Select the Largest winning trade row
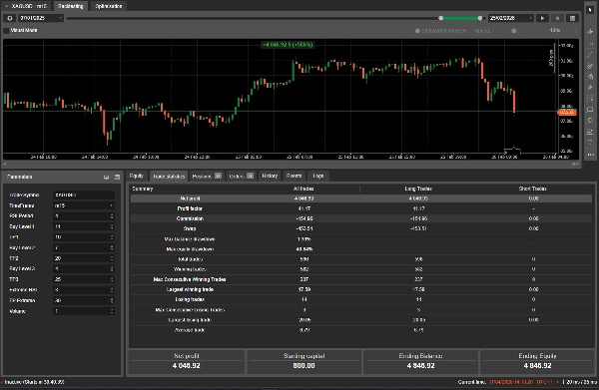The image size is (599, 390). [361, 289]
